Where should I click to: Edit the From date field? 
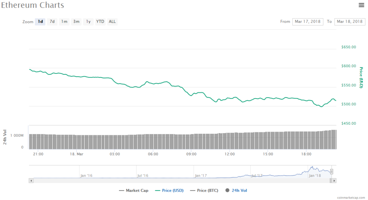coord(308,22)
